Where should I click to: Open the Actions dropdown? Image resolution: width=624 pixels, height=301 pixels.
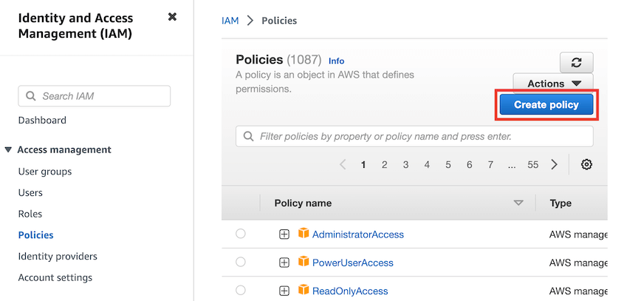[x=553, y=84]
